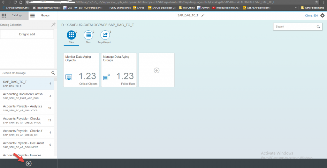
Task: Select the SAP_SFIN_BC_AP_CHECK_CN catalog entry
Action: coord(27,133)
